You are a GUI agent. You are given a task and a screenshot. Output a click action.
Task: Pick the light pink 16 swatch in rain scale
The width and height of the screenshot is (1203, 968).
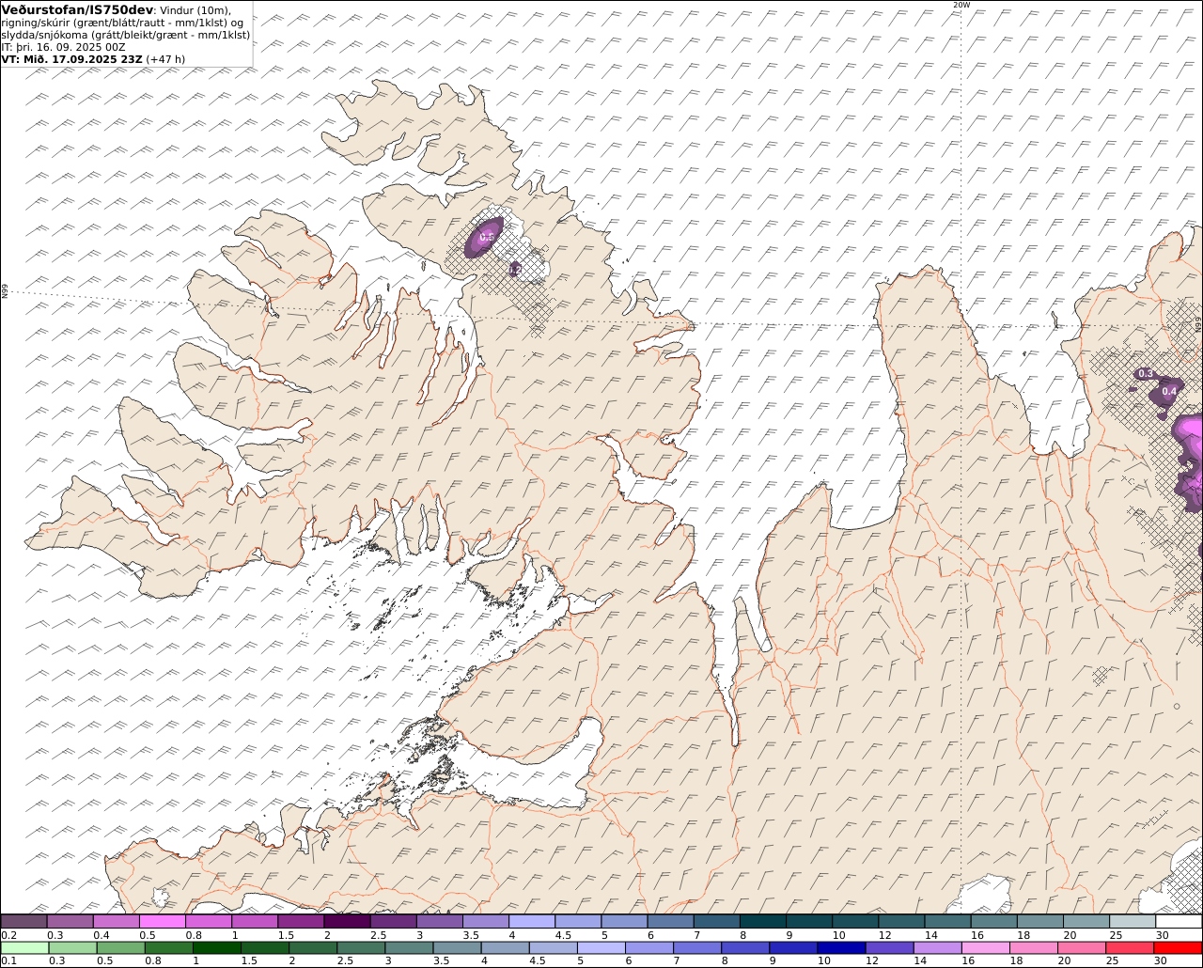click(x=986, y=947)
